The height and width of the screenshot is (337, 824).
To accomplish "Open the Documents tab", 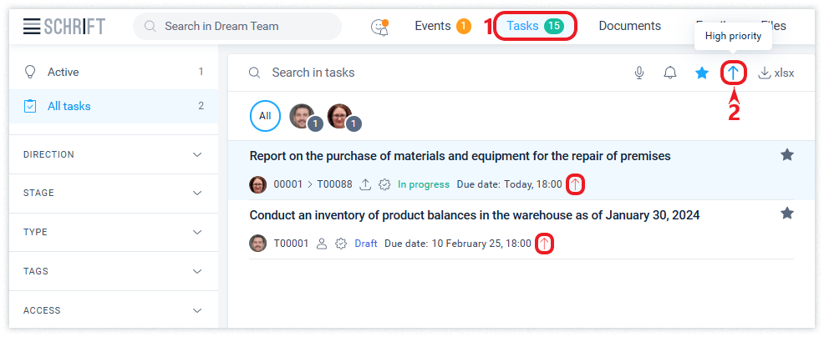I will point(629,26).
